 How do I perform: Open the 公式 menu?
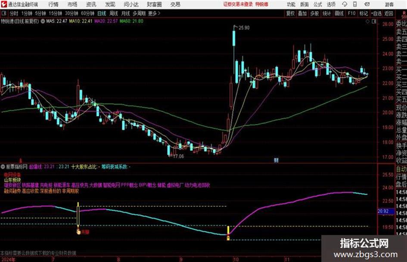point(318,4)
